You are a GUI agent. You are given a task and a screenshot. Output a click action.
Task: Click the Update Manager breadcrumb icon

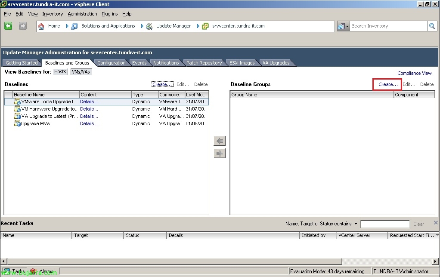(149, 26)
